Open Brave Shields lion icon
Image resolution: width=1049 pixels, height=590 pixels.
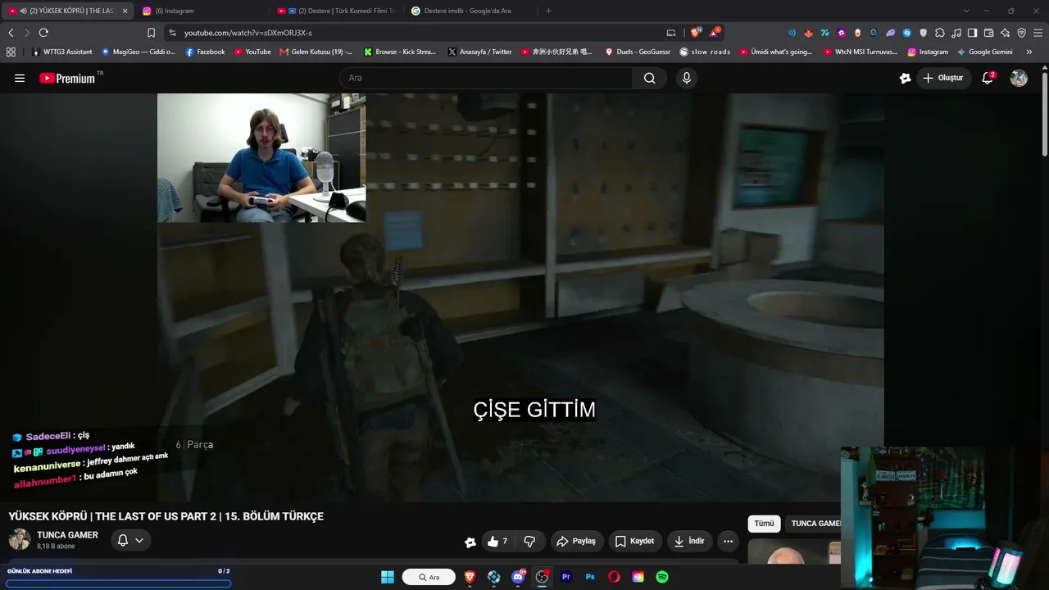(696, 33)
